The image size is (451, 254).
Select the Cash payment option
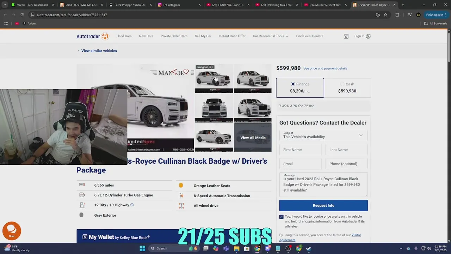click(347, 87)
